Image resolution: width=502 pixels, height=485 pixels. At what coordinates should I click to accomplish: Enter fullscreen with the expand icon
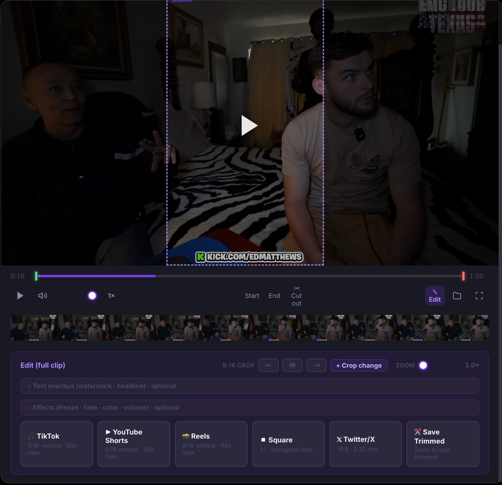point(479,296)
